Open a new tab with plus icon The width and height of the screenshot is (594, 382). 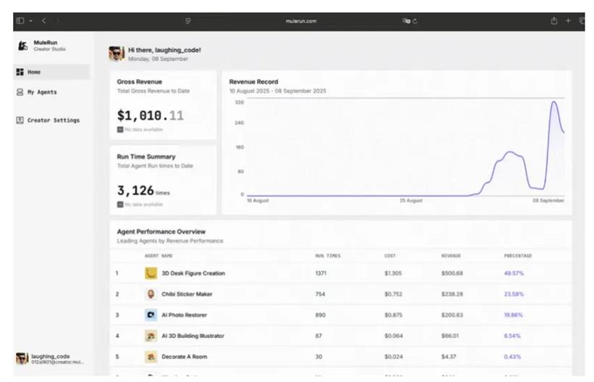[568, 20]
